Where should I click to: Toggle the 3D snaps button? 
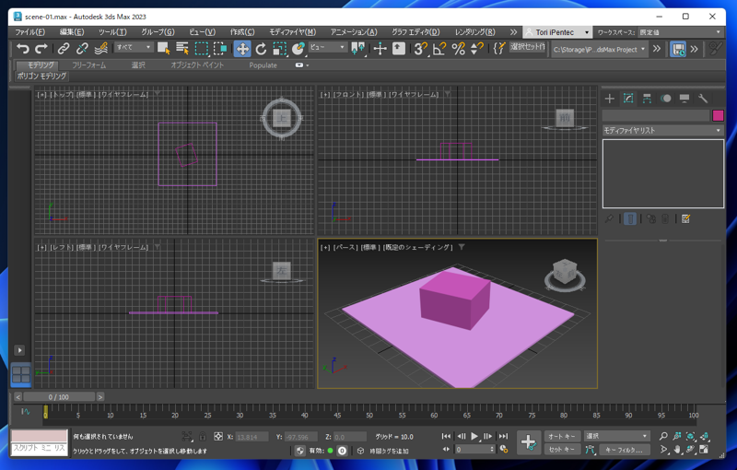[x=420, y=48]
